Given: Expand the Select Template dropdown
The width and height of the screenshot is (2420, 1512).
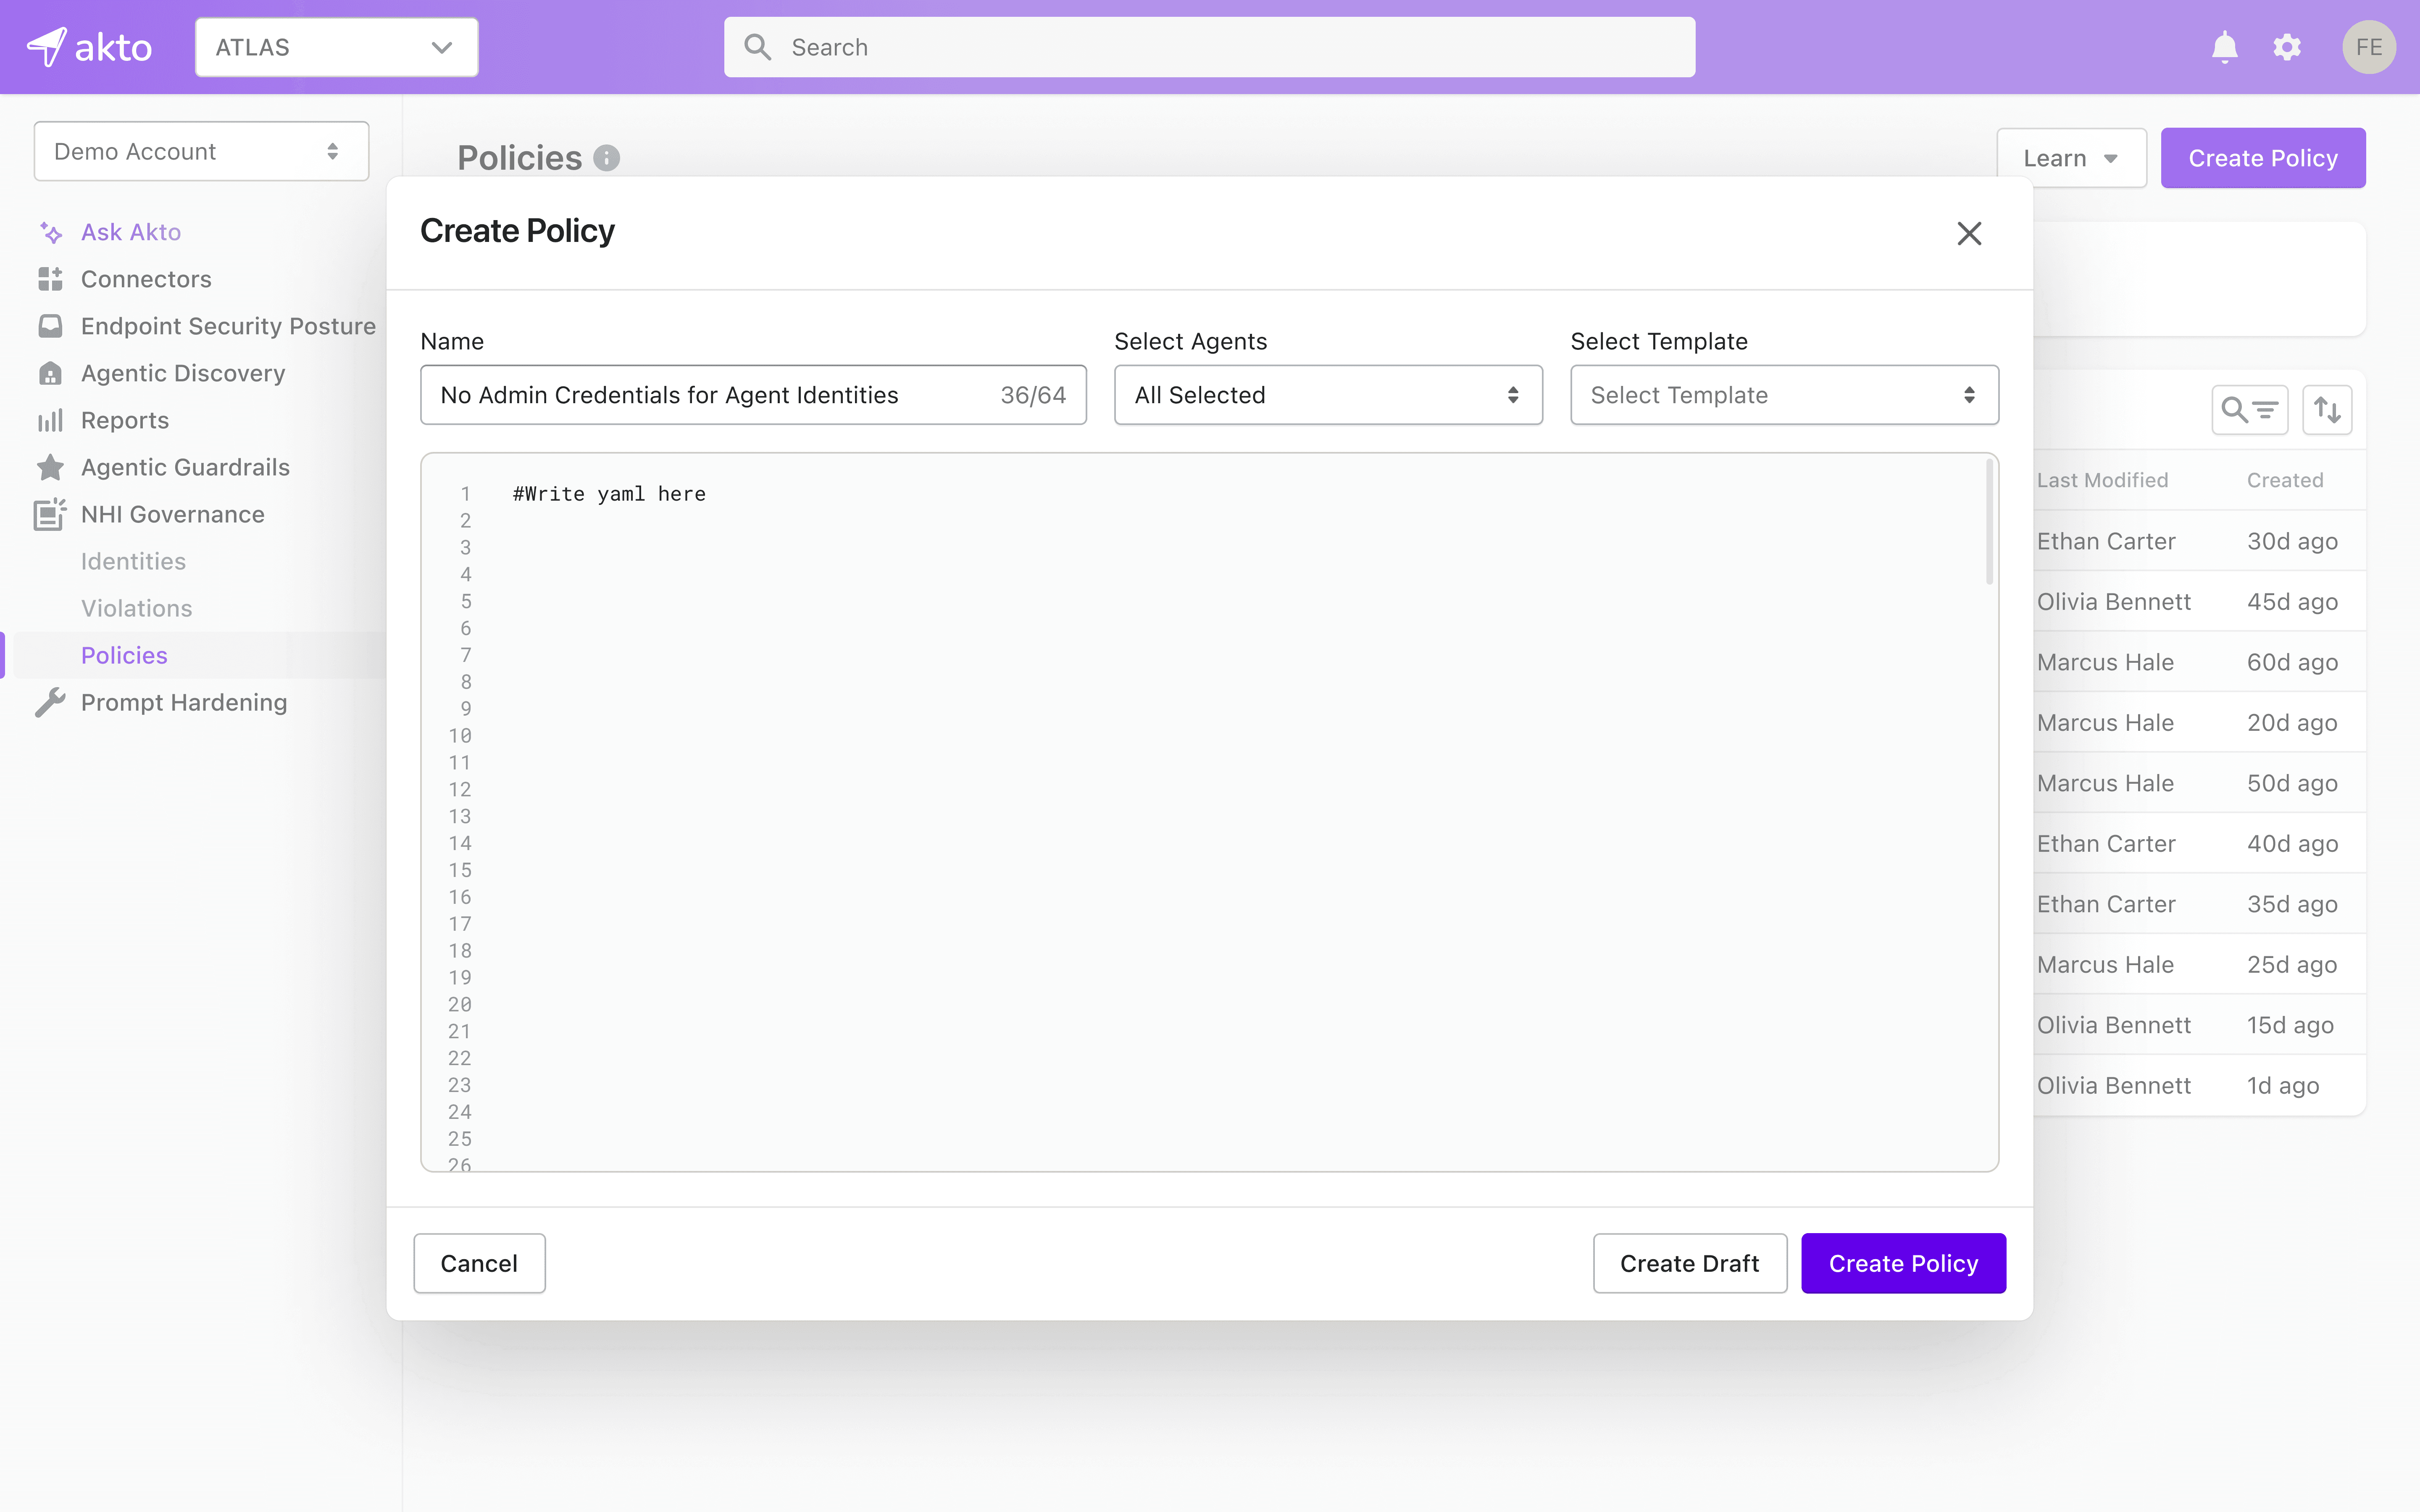Looking at the screenshot, I should (x=1784, y=395).
